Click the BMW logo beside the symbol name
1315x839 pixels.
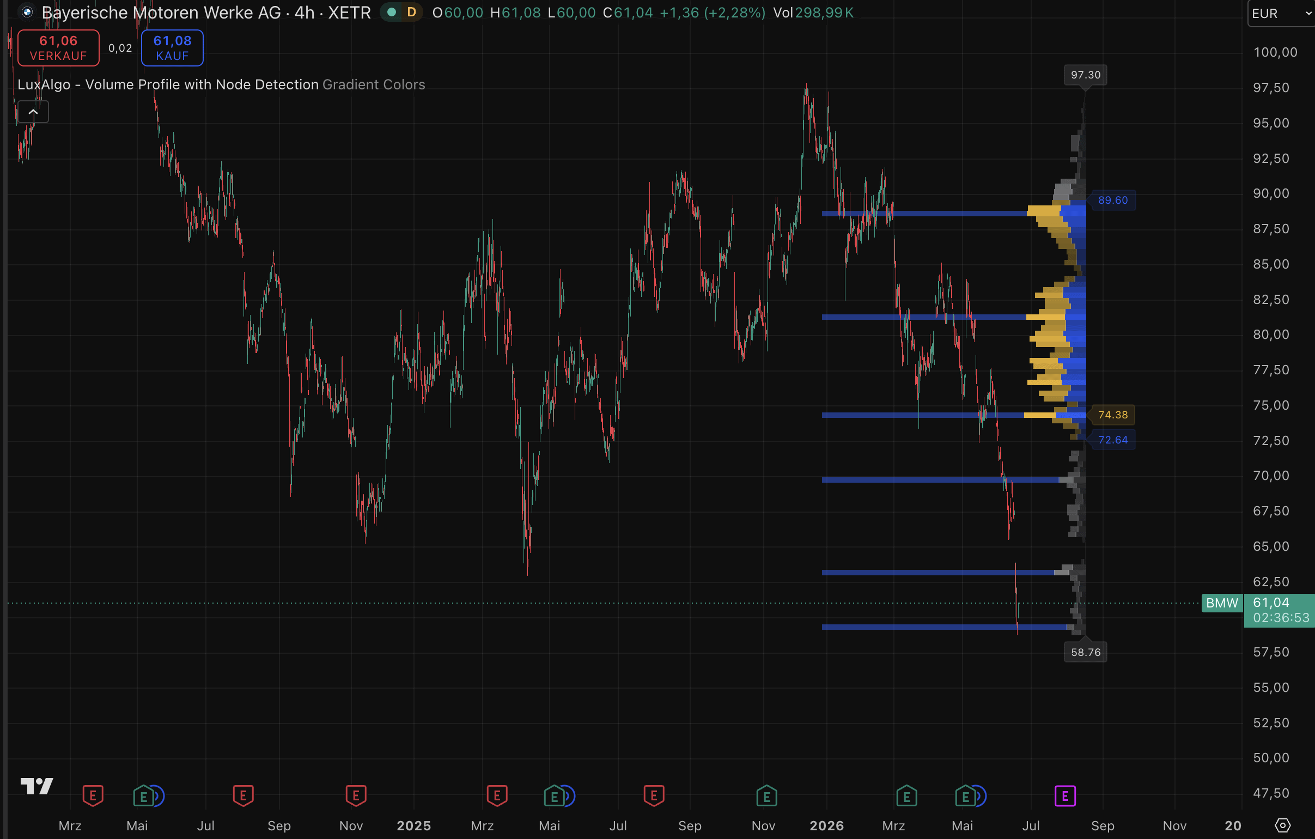click(27, 12)
